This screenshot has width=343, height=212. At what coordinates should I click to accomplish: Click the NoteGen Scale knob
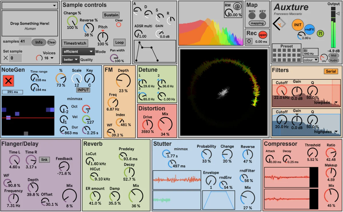77,78
